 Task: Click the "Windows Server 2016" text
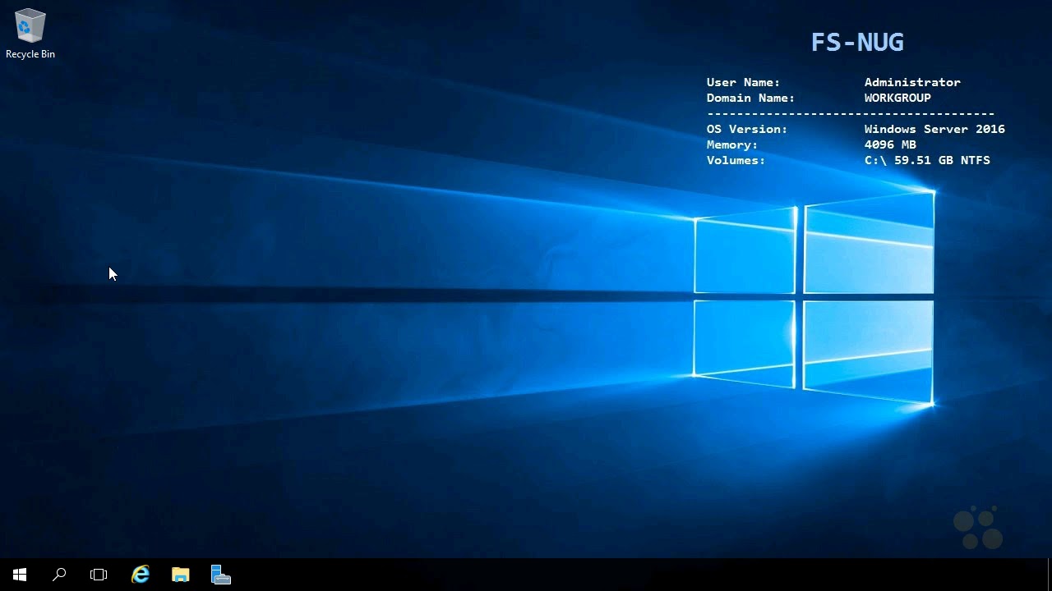click(x=934, y=129)
